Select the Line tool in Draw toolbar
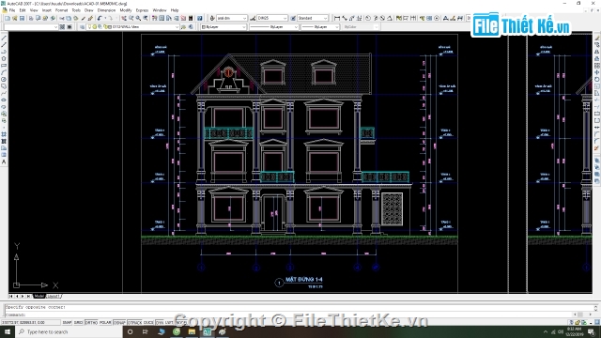The height and width of the screenshot is (338, 601). pyautogui.click(x=4, y=38)
